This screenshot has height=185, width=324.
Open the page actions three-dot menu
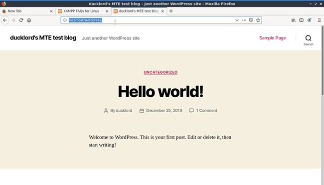pyautogui.click(x=244, y=20)
